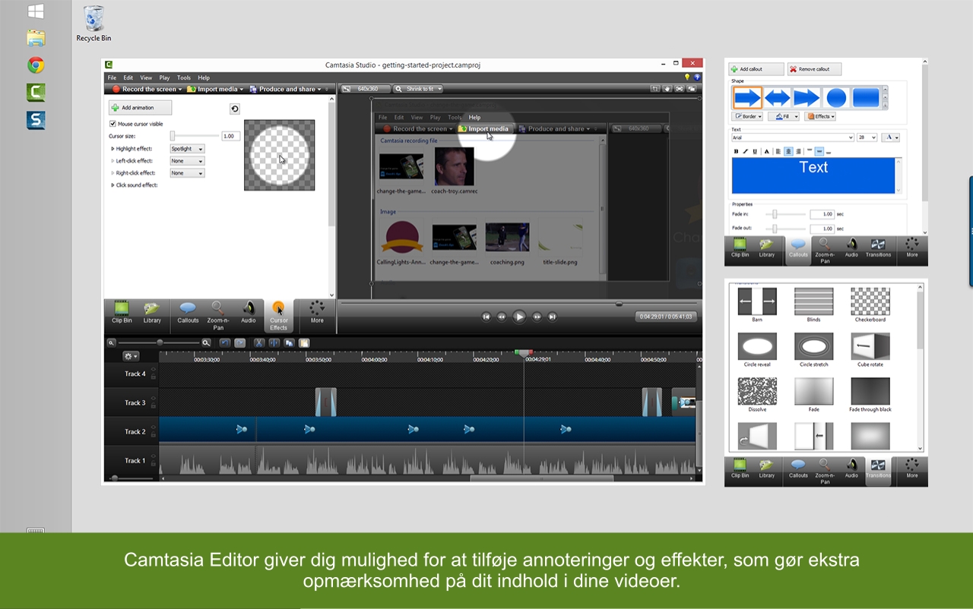The image size is (973, 609).
Task: Open Arial font dropdown
Action: click(793, 137)
